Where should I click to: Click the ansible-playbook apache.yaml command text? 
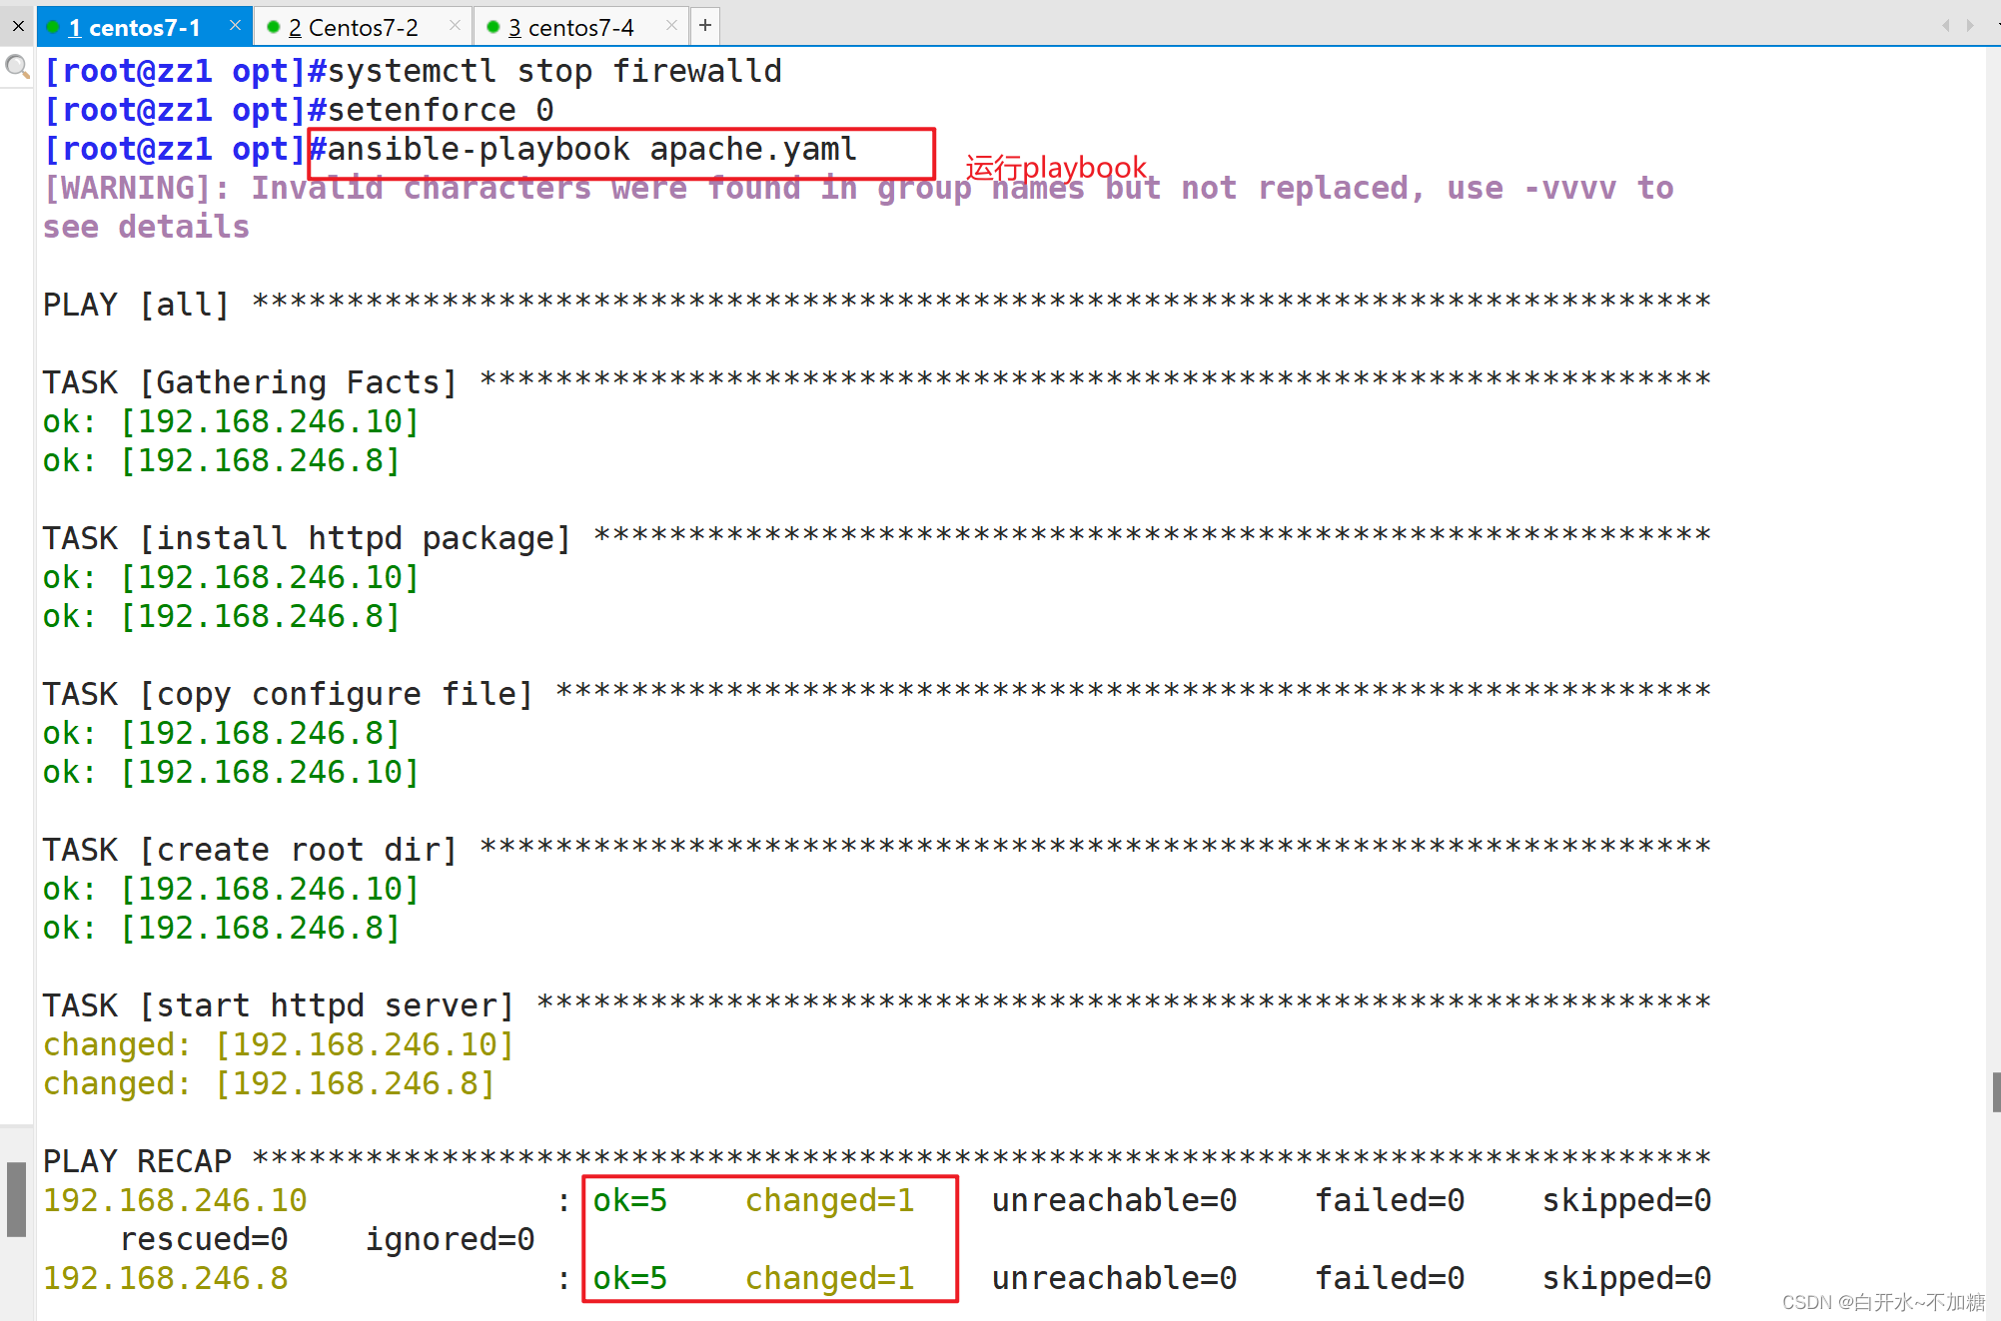point(591,150)
